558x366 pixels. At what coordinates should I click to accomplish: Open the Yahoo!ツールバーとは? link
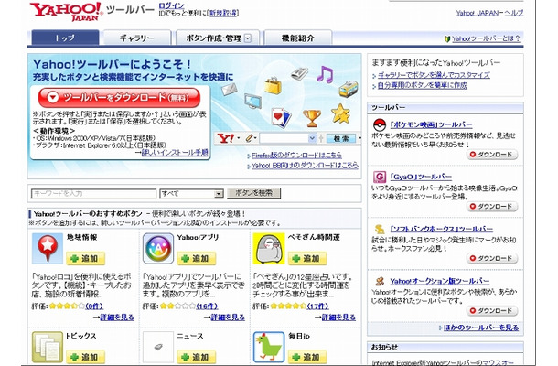point(486,38)
